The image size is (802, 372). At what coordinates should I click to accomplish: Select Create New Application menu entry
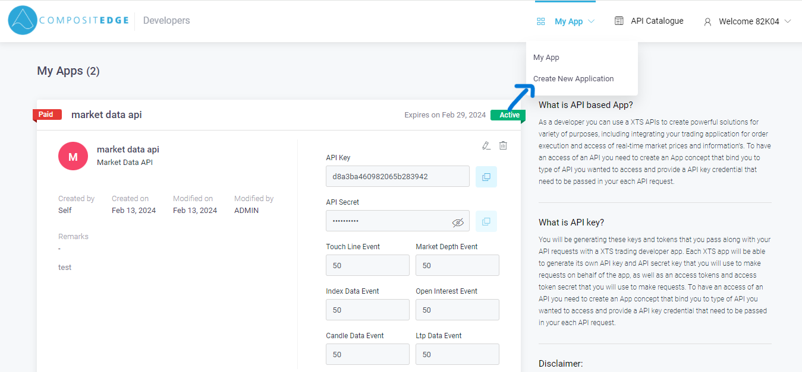[573, 78]
